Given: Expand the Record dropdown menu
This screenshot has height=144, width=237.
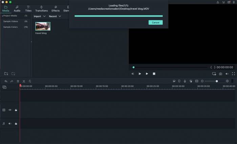Looking at the screenshot, I should point(55,16).
